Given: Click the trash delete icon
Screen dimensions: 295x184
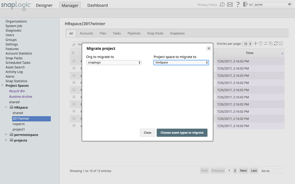Looking at the screenshot, I should click(x=261, y=43).
